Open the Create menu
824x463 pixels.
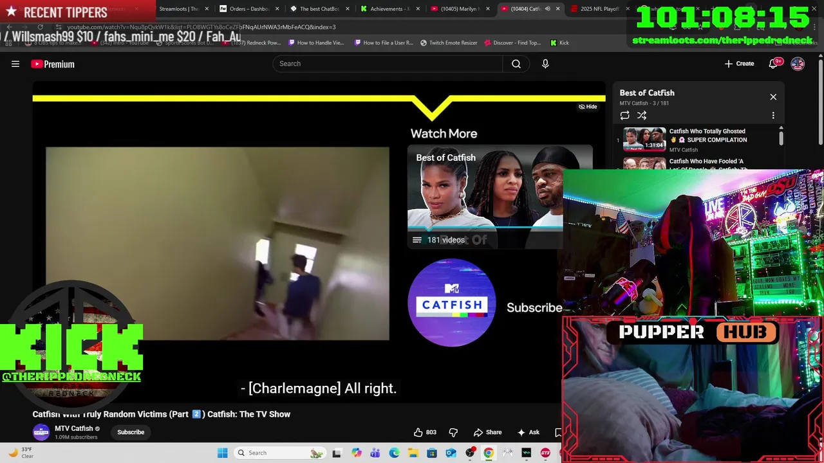[739, 64]
